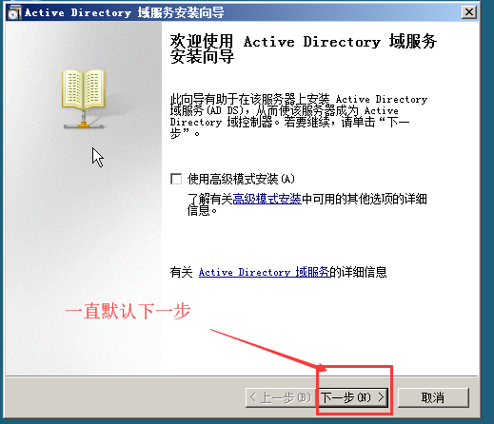Image resolution: width=494 pixels, height=424 pixels.
Task: Open the Active Directory 域服务 details link
Action: pos(264,272)
